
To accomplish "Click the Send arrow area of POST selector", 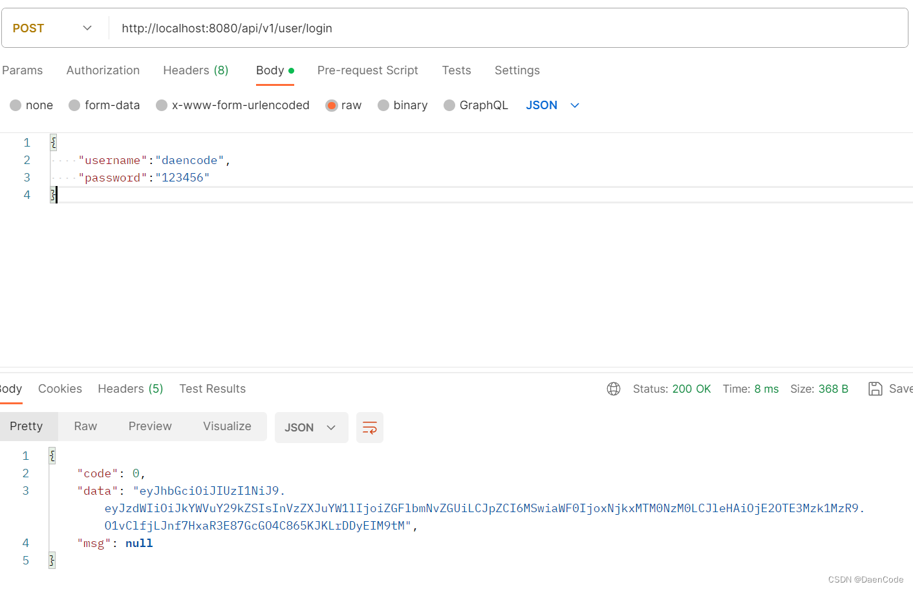I will tap(87, 27).
